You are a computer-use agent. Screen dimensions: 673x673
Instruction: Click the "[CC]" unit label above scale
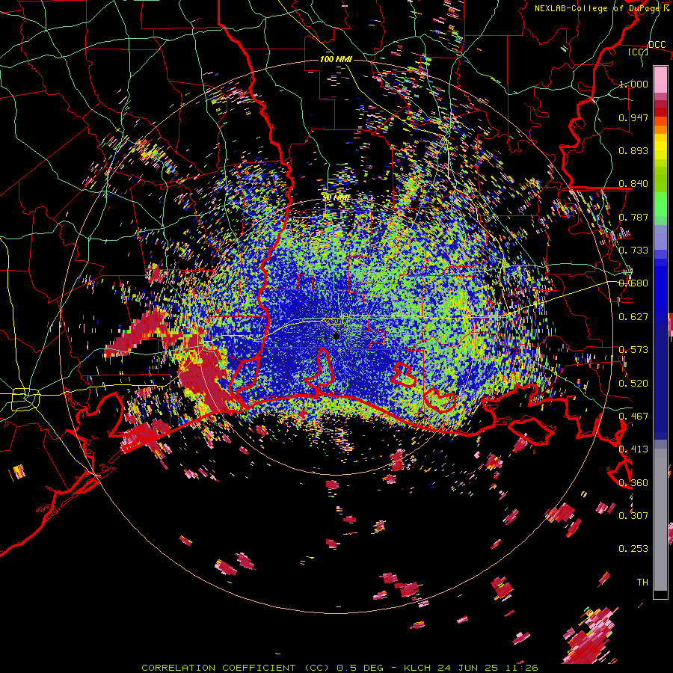click(x=638, y=52)
